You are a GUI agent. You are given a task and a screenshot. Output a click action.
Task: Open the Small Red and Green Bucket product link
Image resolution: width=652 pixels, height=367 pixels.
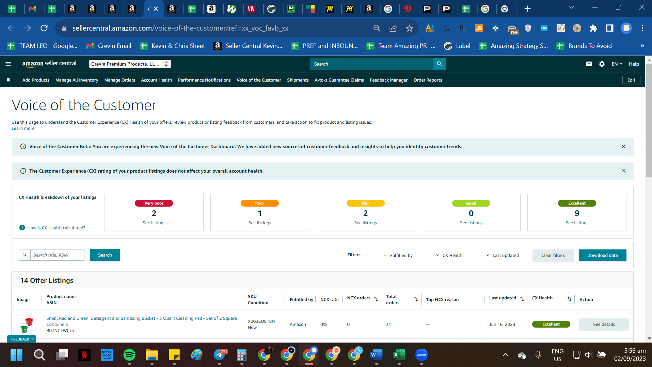coord(142,321)
